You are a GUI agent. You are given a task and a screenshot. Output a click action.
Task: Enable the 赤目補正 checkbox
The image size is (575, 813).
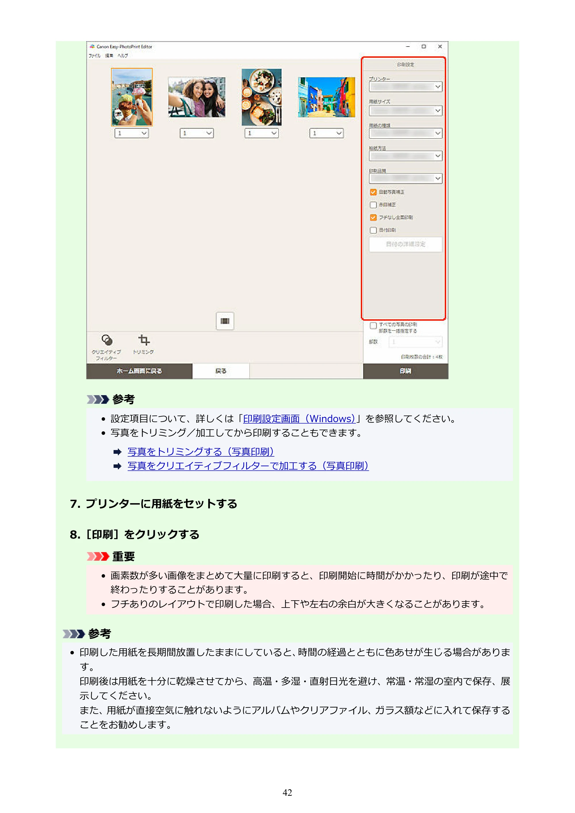(x=373, y=205)
